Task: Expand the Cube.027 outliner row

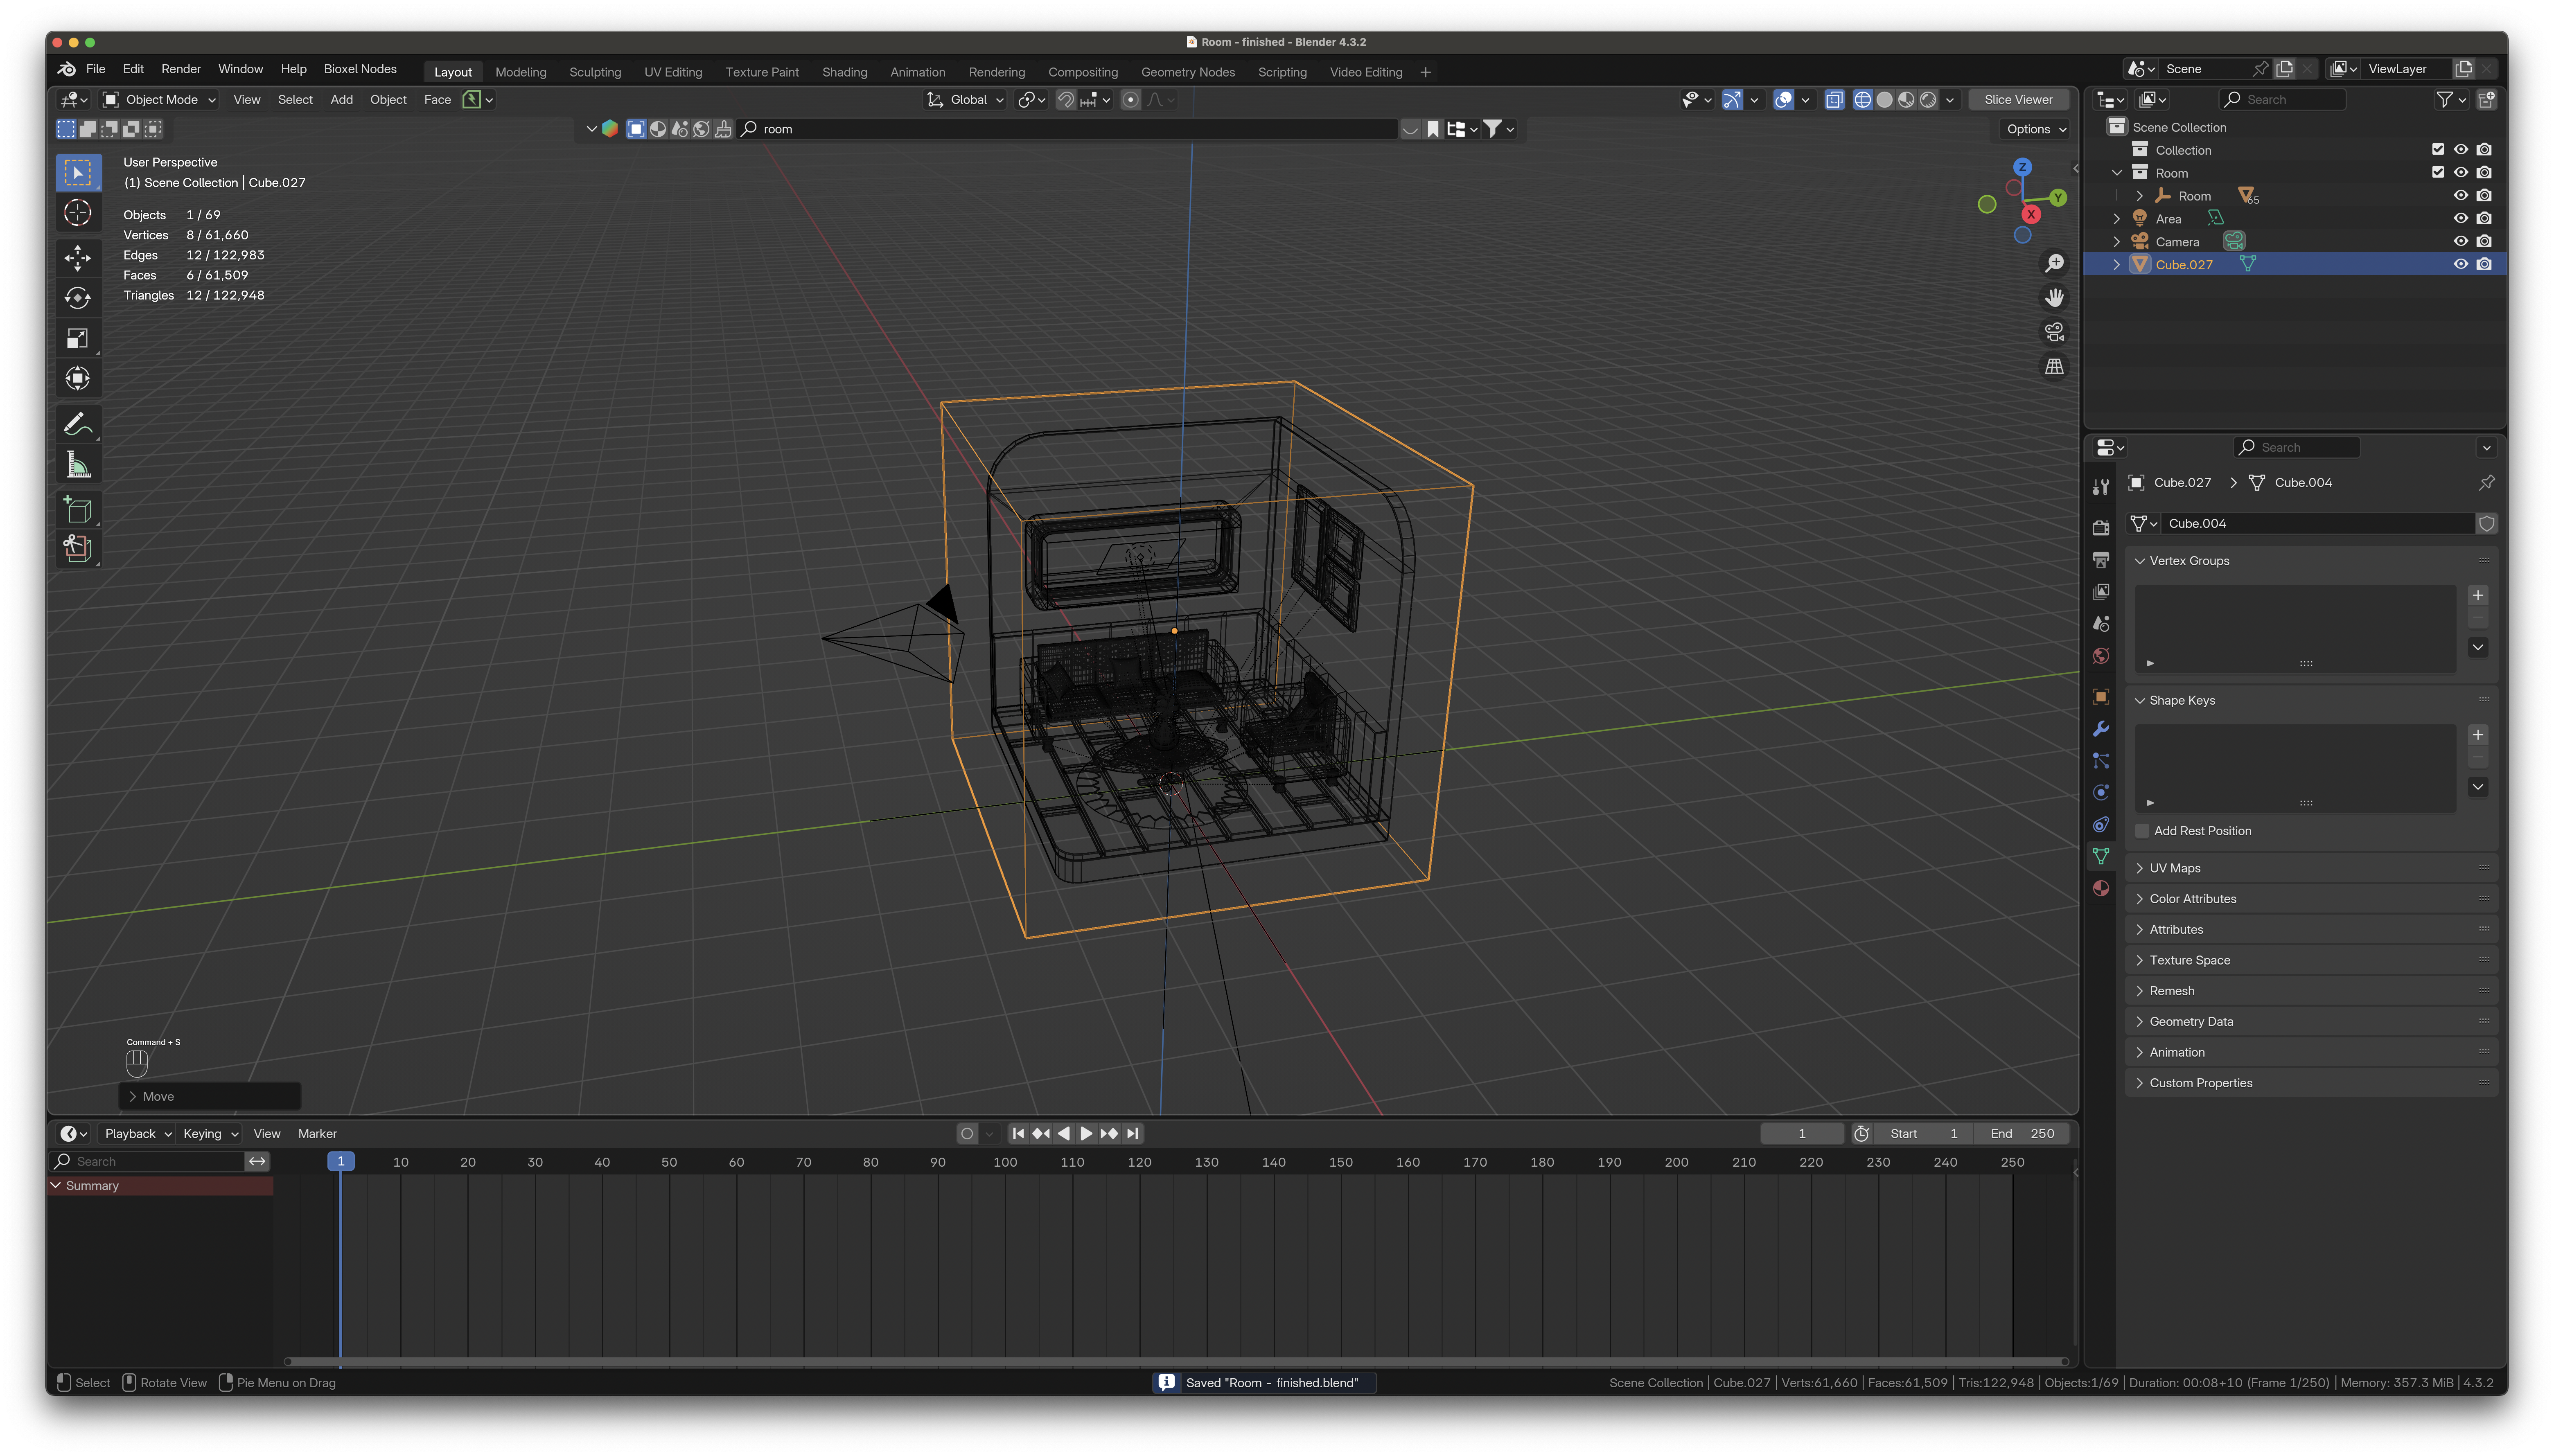Action: [x=2116, y=265]
